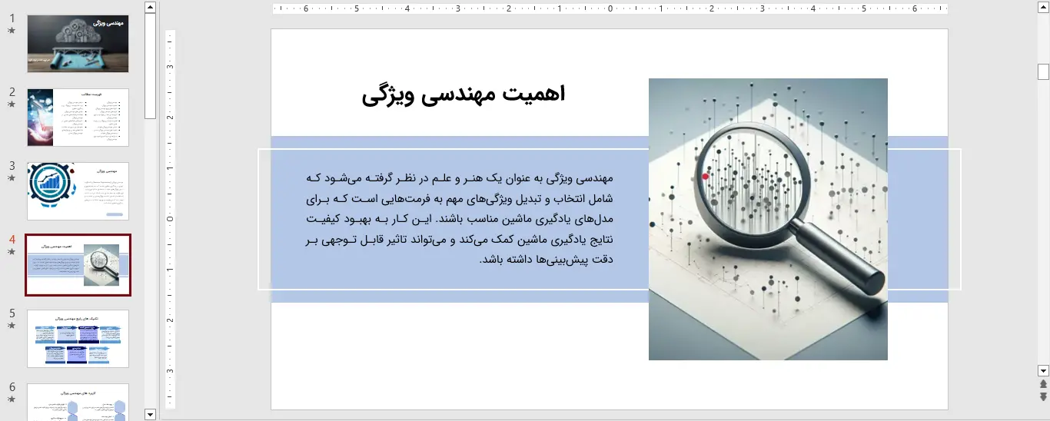Click the slide editor scrollbar up arrow
The image size is (1050, 421).
coord(1043,8)
